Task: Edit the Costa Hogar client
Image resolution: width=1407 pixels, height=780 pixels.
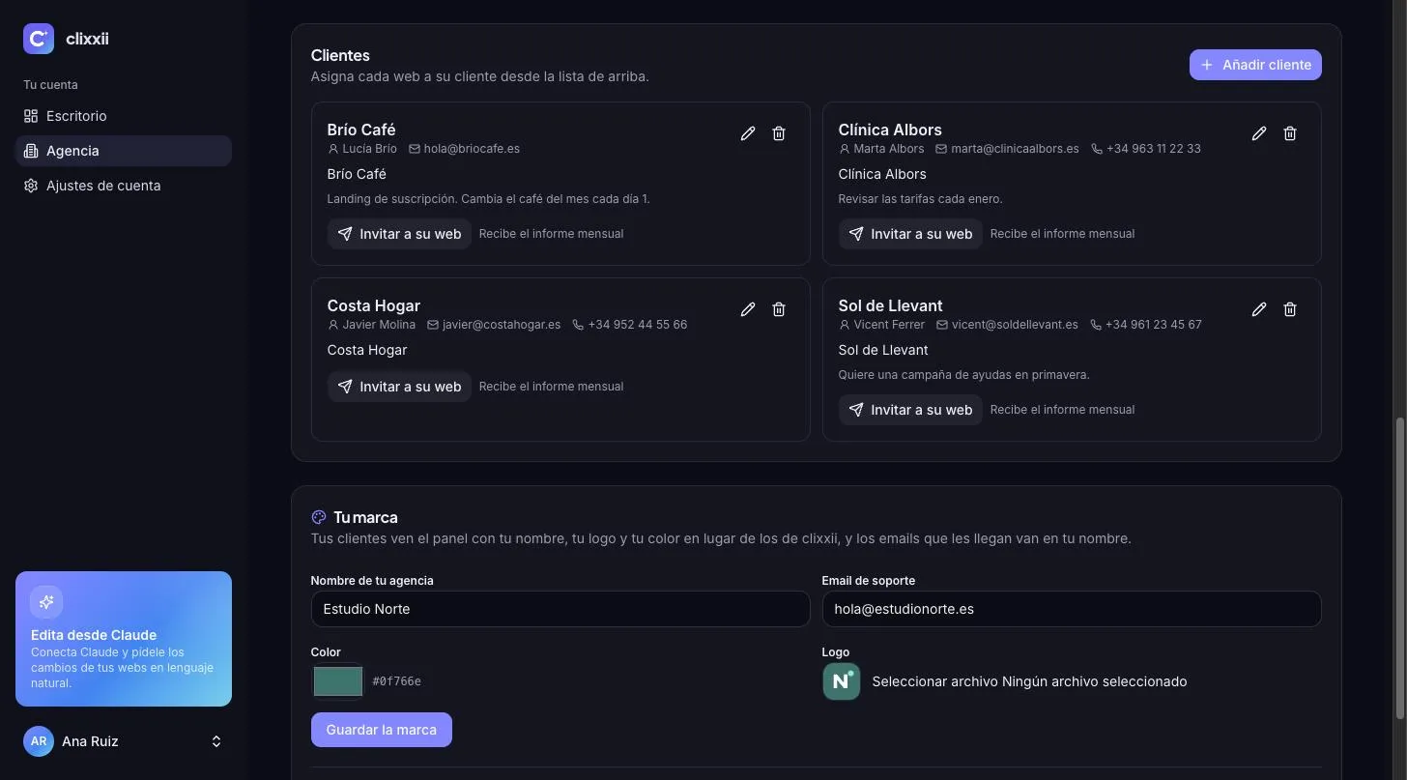Action: coord(748,309)
